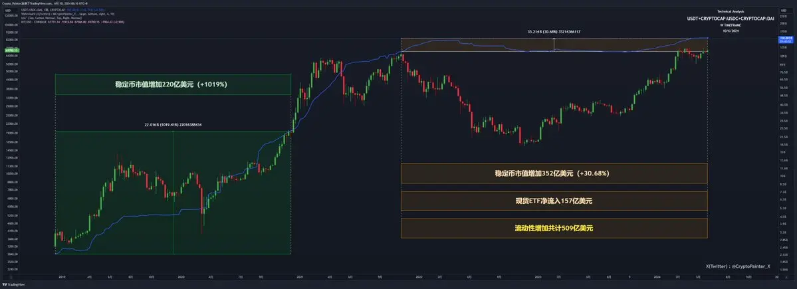Click the X(Twitter) @CryptoPainter_X watermark

[x=738, y=266]
